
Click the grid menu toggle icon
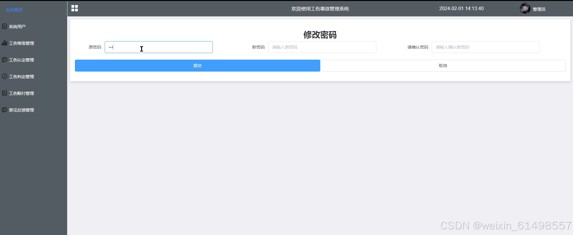(x=75, y=8)
